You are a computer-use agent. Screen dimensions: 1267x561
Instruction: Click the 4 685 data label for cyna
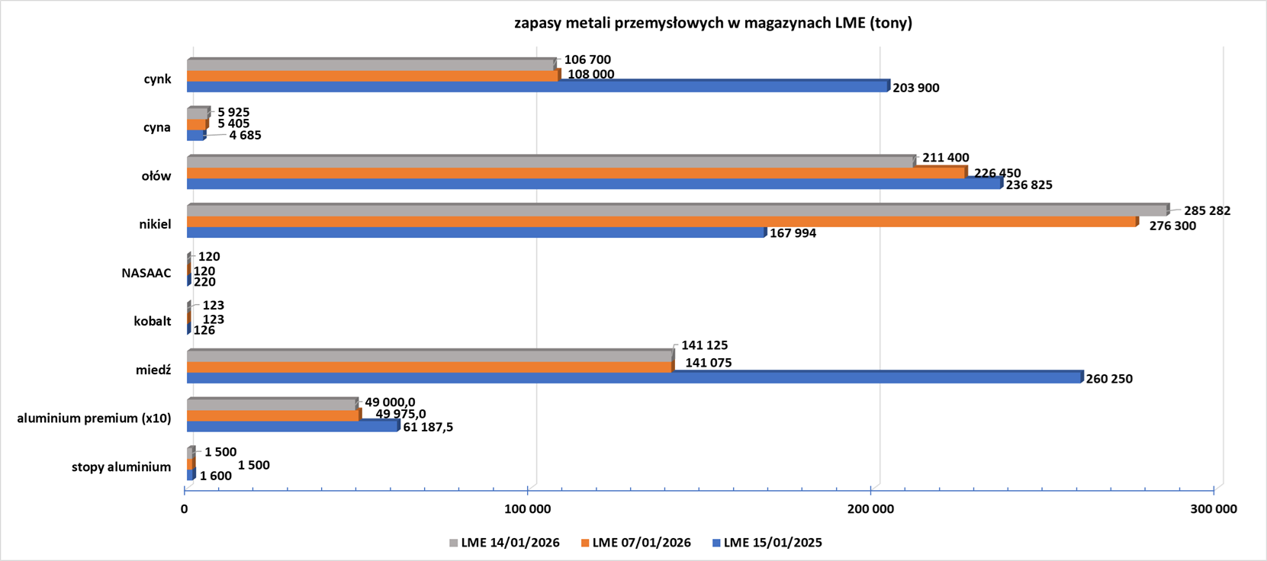tap(245, 136)
